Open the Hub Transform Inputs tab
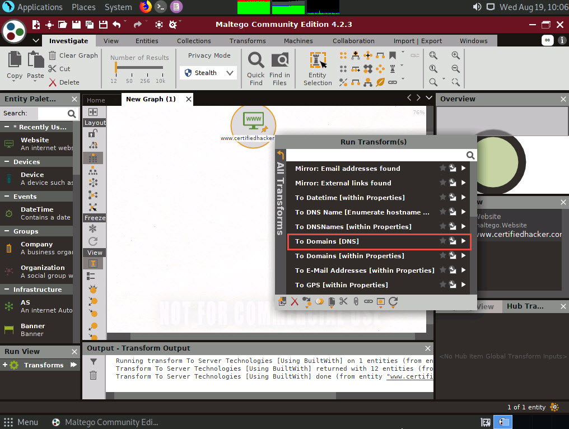This screenshot has width=569, height=429. (525, 306)
